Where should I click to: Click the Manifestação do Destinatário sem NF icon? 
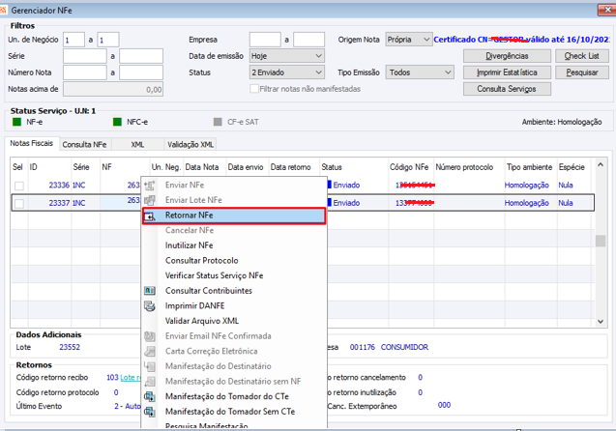coord(150,382)
